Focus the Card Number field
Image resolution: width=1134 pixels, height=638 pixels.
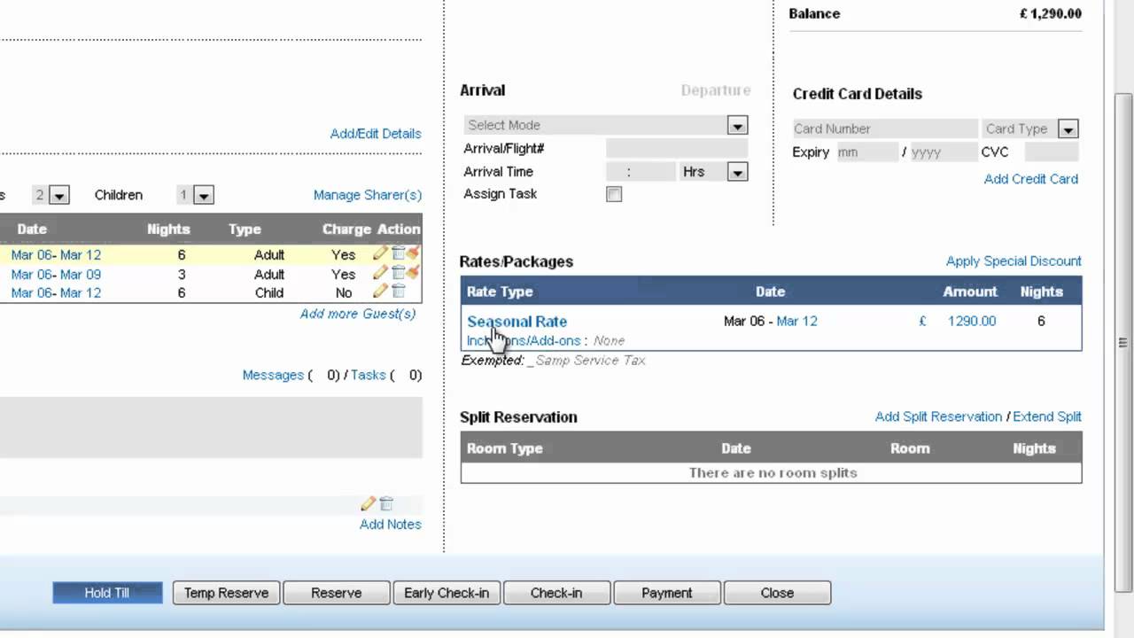click(884, 128)
